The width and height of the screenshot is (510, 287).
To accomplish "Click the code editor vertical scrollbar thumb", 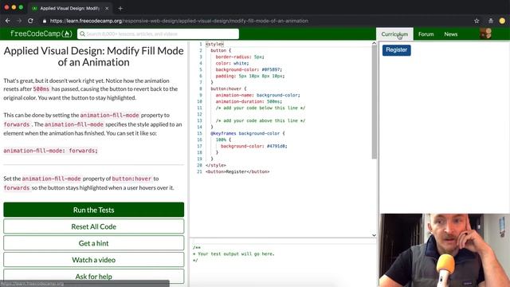I will (374, 103).
